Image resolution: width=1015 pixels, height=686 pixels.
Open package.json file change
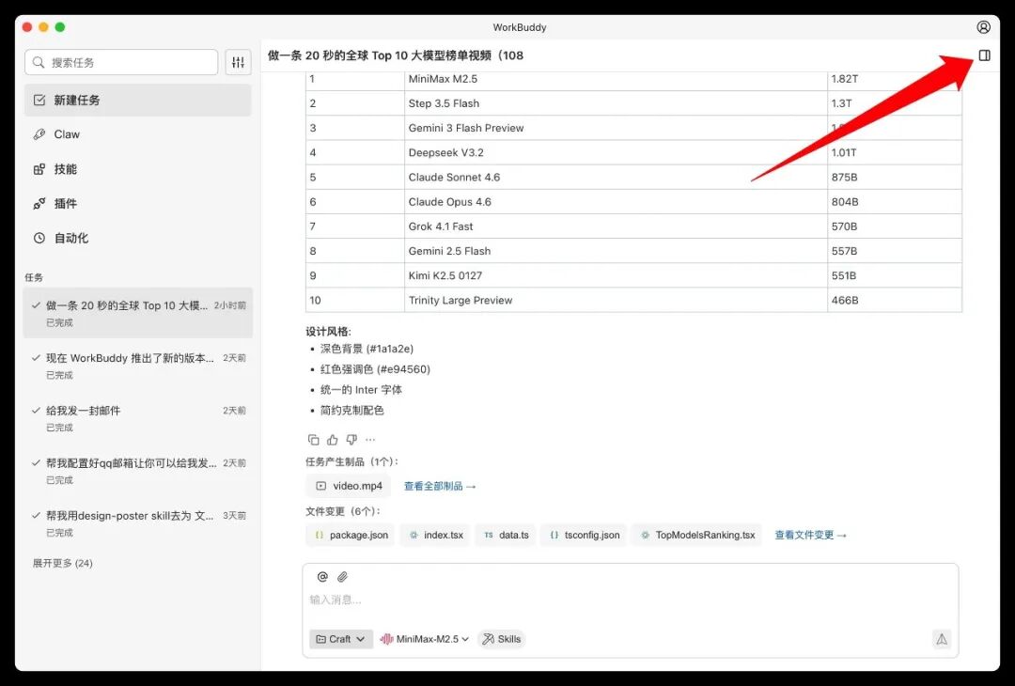[x=351, y=536]
